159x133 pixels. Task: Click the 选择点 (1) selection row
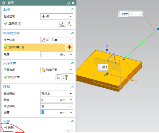(x=31, y=24)
